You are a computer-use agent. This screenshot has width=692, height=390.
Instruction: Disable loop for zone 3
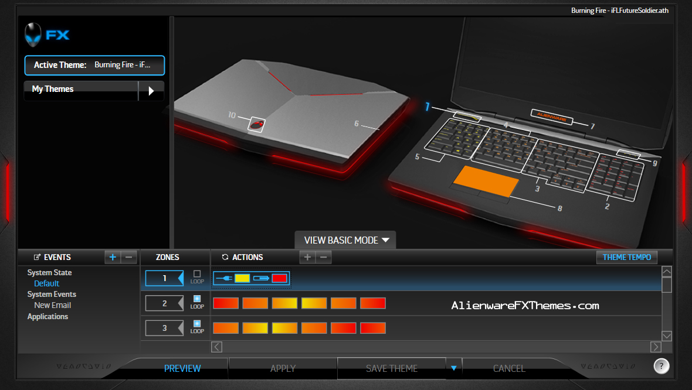[x=197, y=323]
